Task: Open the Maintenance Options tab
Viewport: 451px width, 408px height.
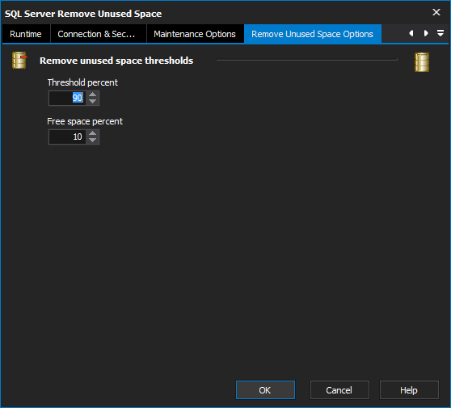Action: coord(195,34)
